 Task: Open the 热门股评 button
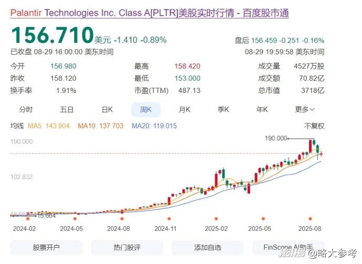(126, 248)
